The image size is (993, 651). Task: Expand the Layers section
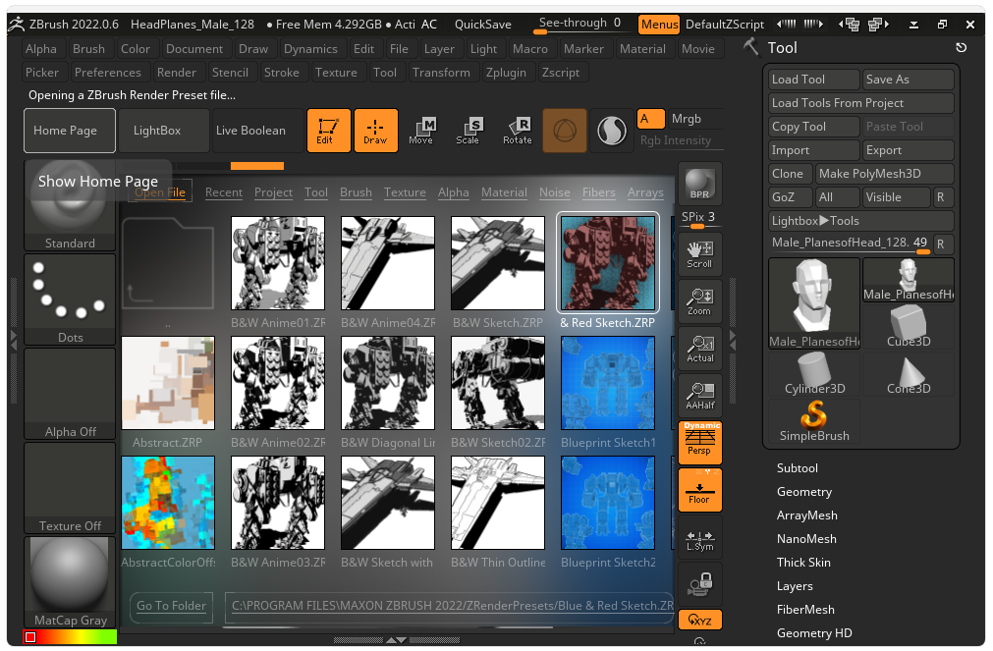point(795,586)
